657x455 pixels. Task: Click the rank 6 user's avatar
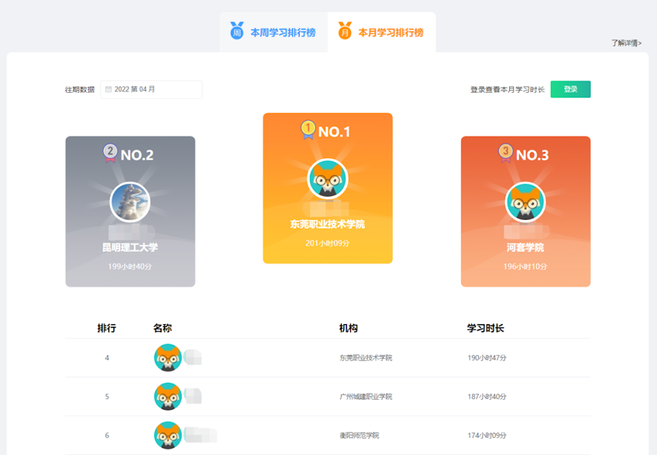pyautogui.click(x=168, y=435)
